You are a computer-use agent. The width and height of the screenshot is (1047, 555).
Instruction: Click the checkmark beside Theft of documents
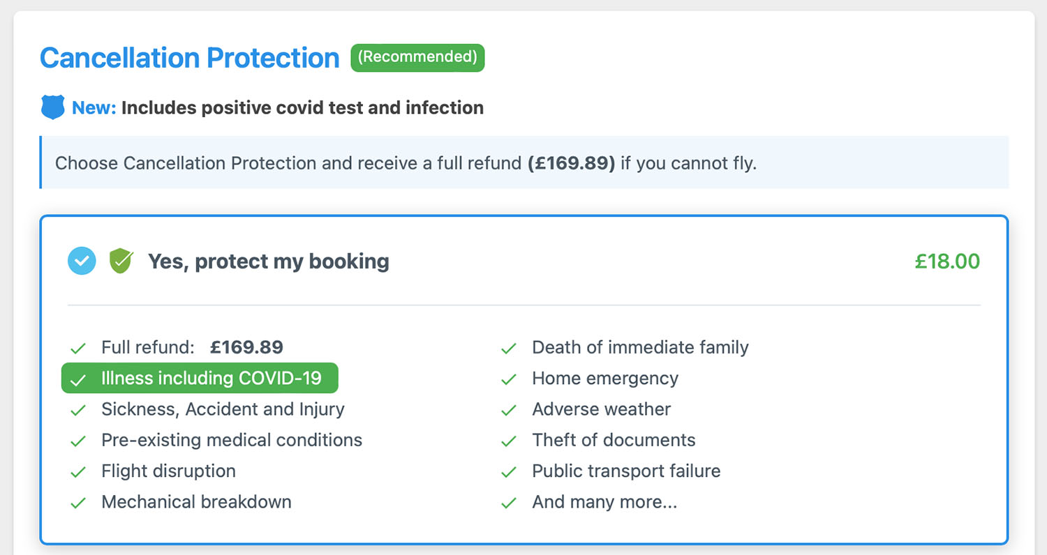pyautogui.click(x=509, y=441)
